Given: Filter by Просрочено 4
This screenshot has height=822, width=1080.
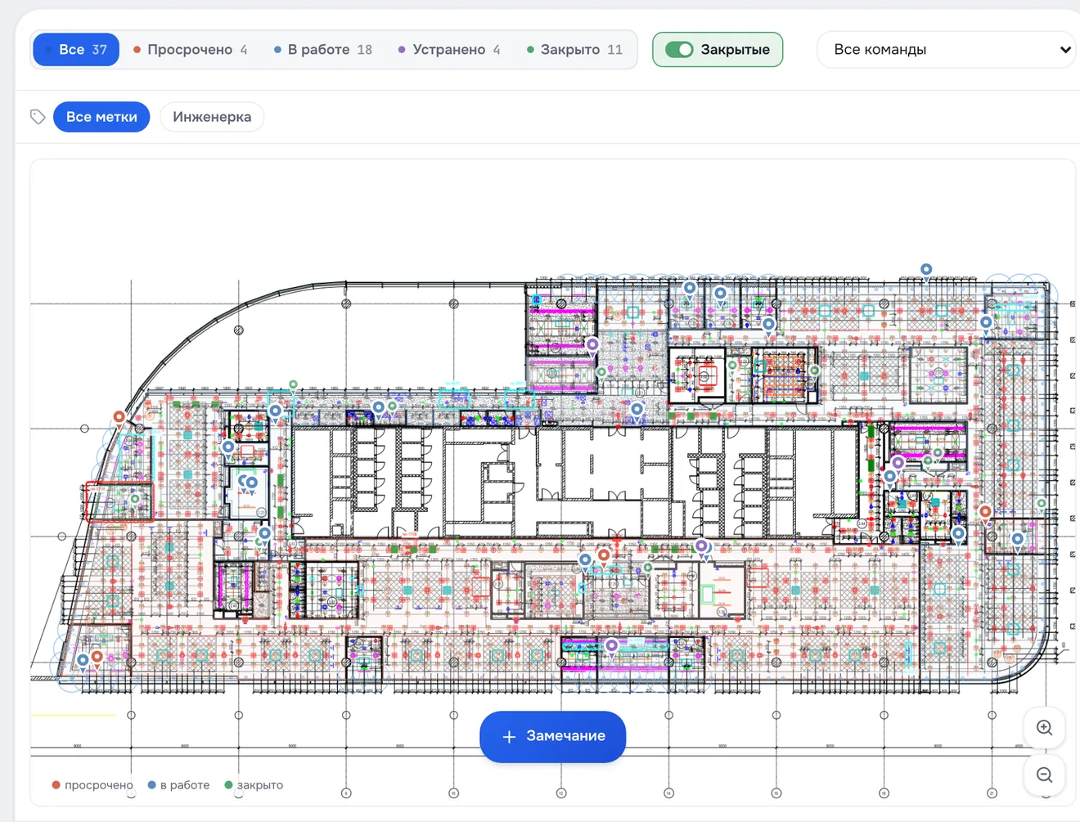Looking at the screenshot, I should [x=190, y=49].
